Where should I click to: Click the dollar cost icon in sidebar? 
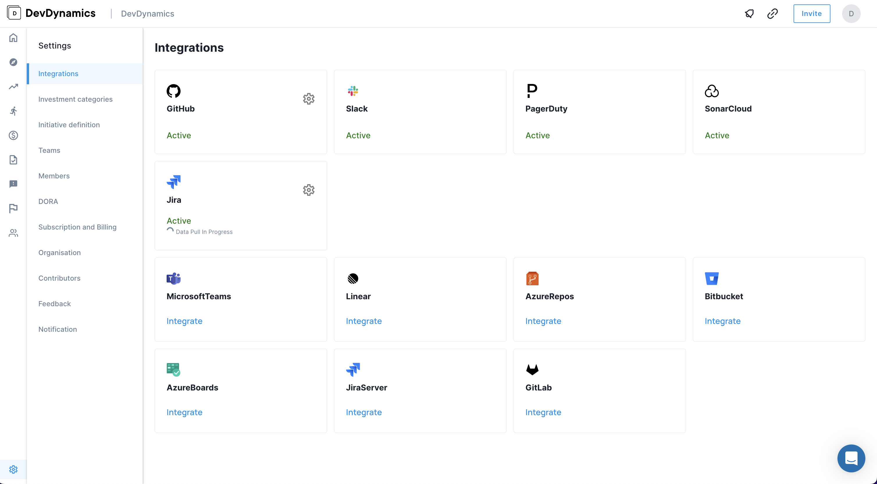pos(13,135)
